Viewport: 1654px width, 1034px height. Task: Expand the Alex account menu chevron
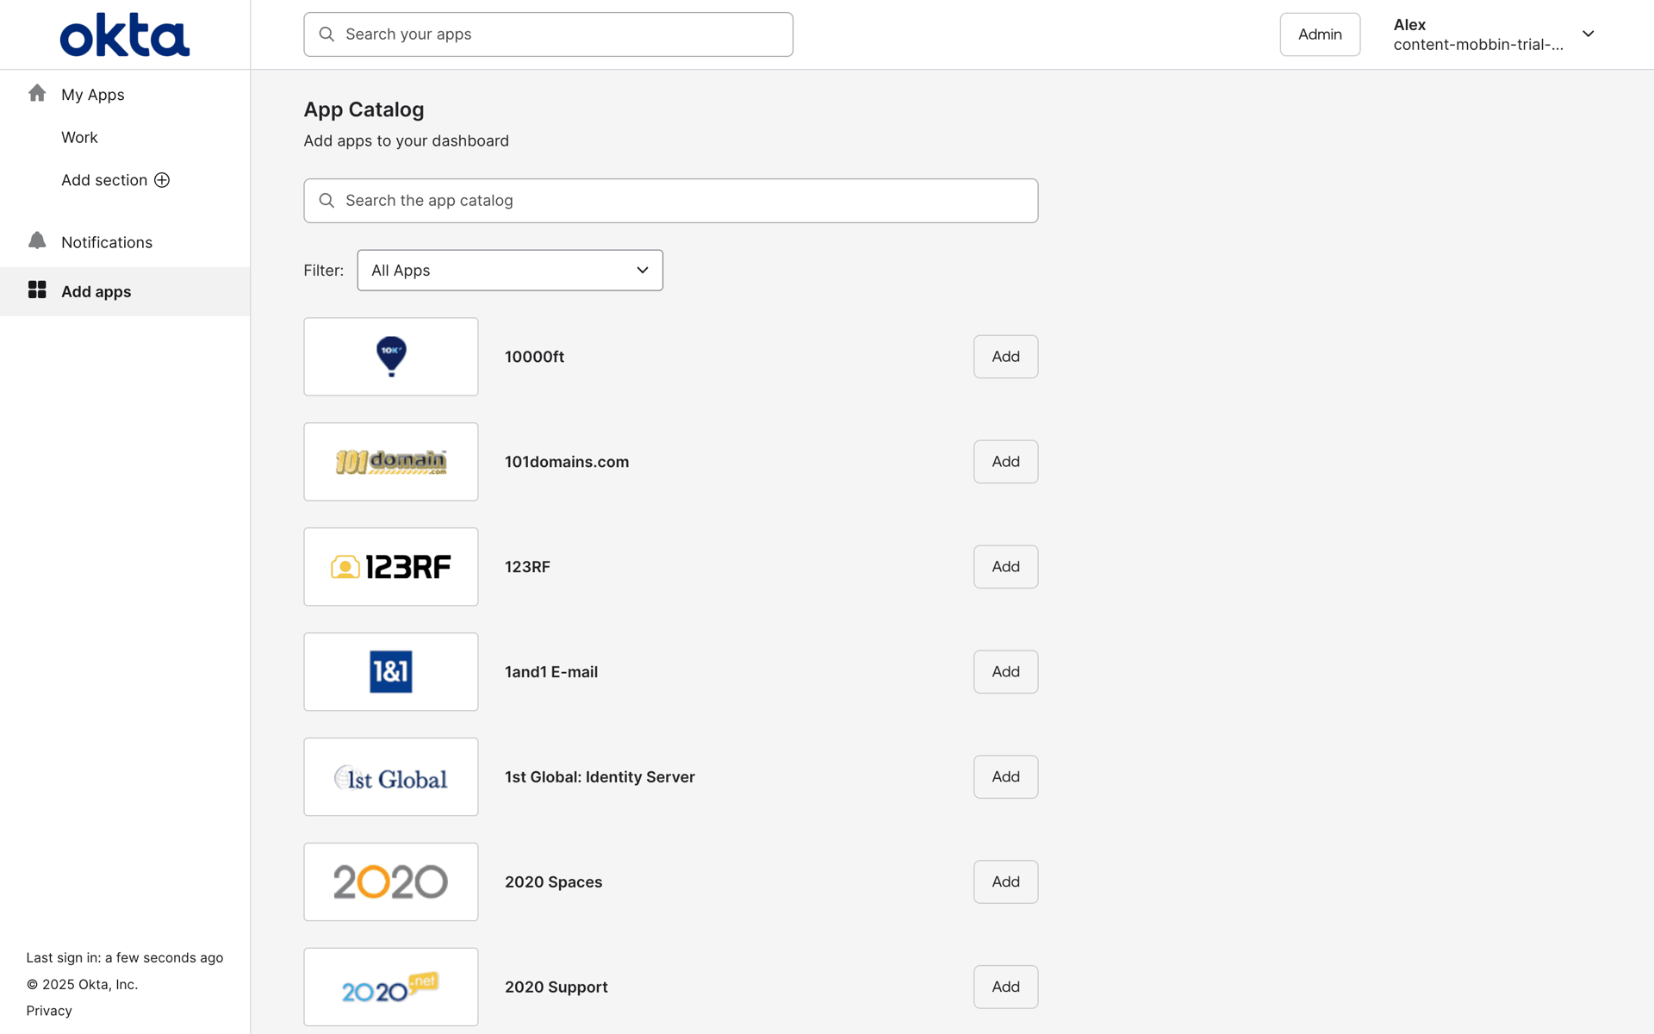(1589, 34)
